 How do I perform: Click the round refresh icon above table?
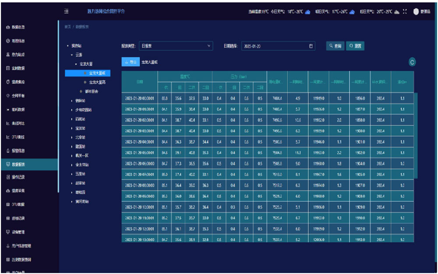[412, 62]
